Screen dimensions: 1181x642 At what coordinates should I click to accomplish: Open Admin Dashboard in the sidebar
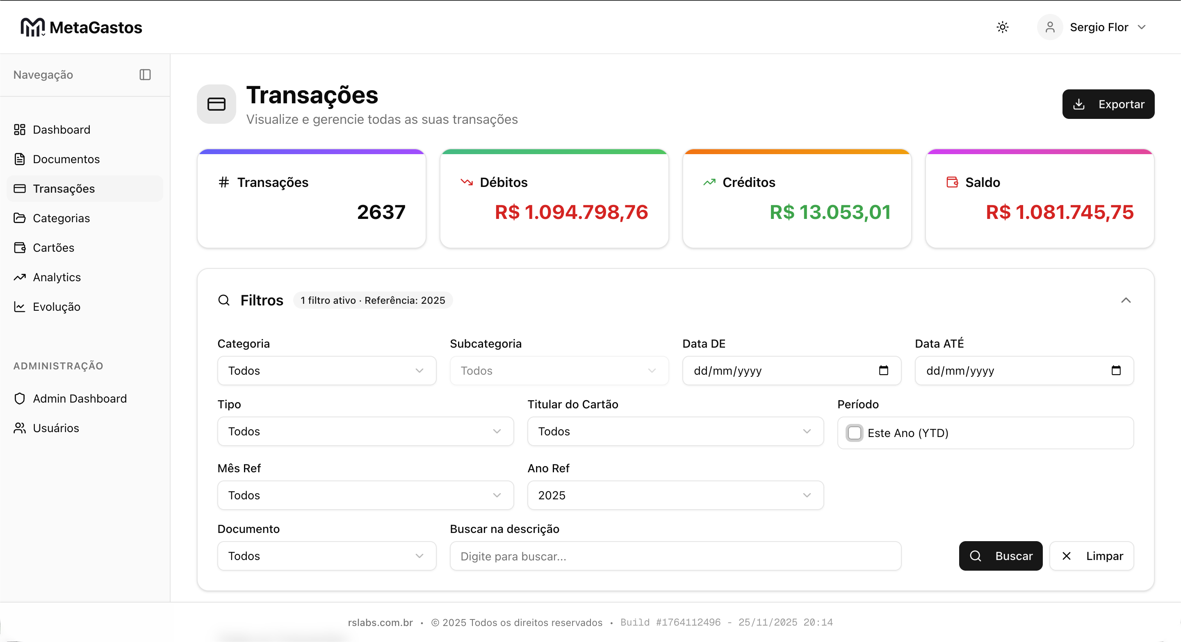(79, 398)
